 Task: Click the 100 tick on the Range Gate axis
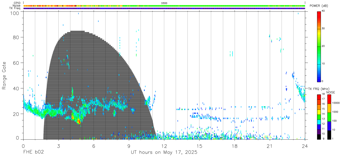[x=15, y=13]
